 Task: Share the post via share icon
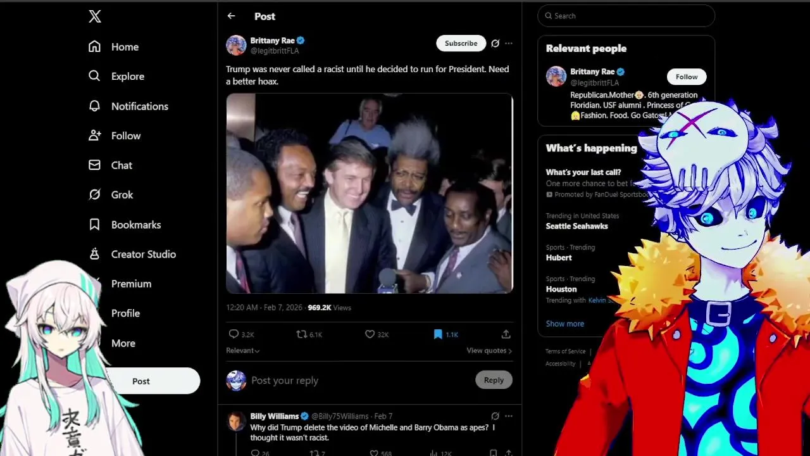pyautogui.click(x=506, y=334)
